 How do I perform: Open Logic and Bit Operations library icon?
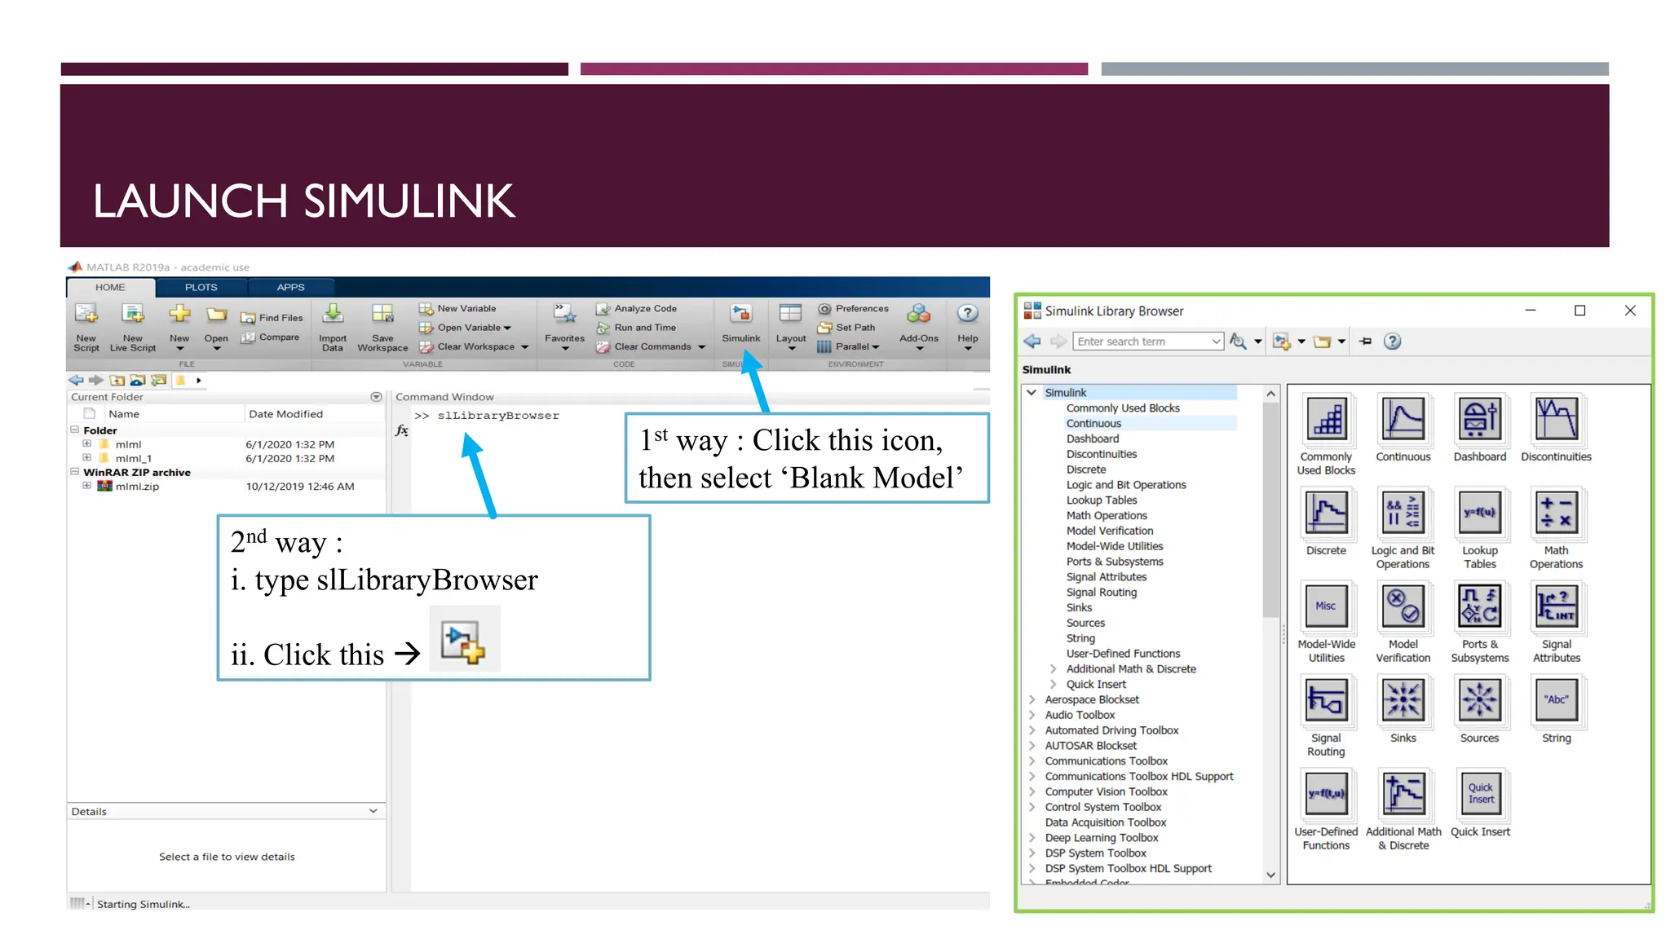tap(1403, 513)
